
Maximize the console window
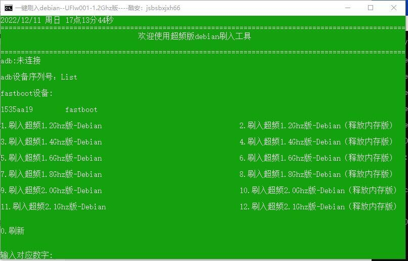pos(371,8)
